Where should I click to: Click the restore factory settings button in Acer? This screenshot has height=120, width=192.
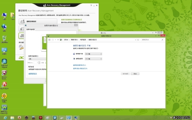click(x=38, y=21)
